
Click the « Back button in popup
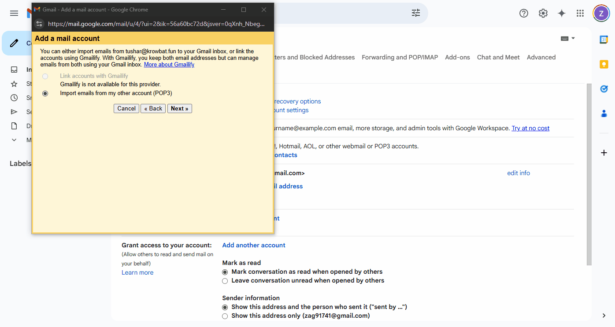pyautogui.click(x=153, y=109)
